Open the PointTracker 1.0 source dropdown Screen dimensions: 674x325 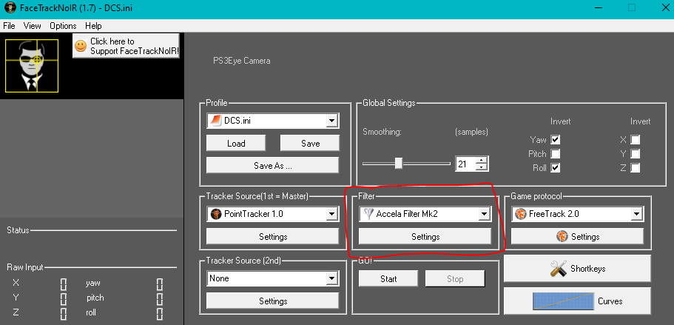pos(331,215)
